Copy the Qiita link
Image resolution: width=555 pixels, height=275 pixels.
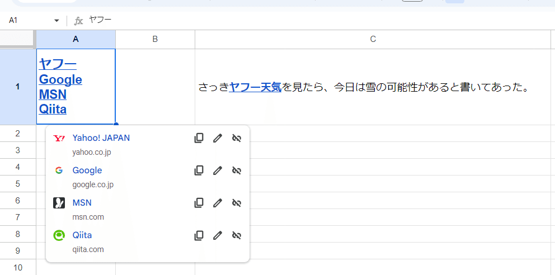(199, 235)
